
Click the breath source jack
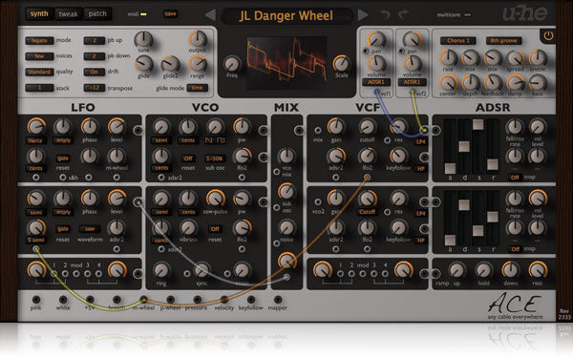point(117,300)
